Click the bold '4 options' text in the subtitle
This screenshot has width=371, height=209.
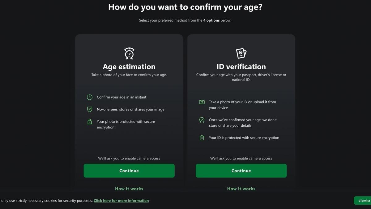[x=212, y=20]
